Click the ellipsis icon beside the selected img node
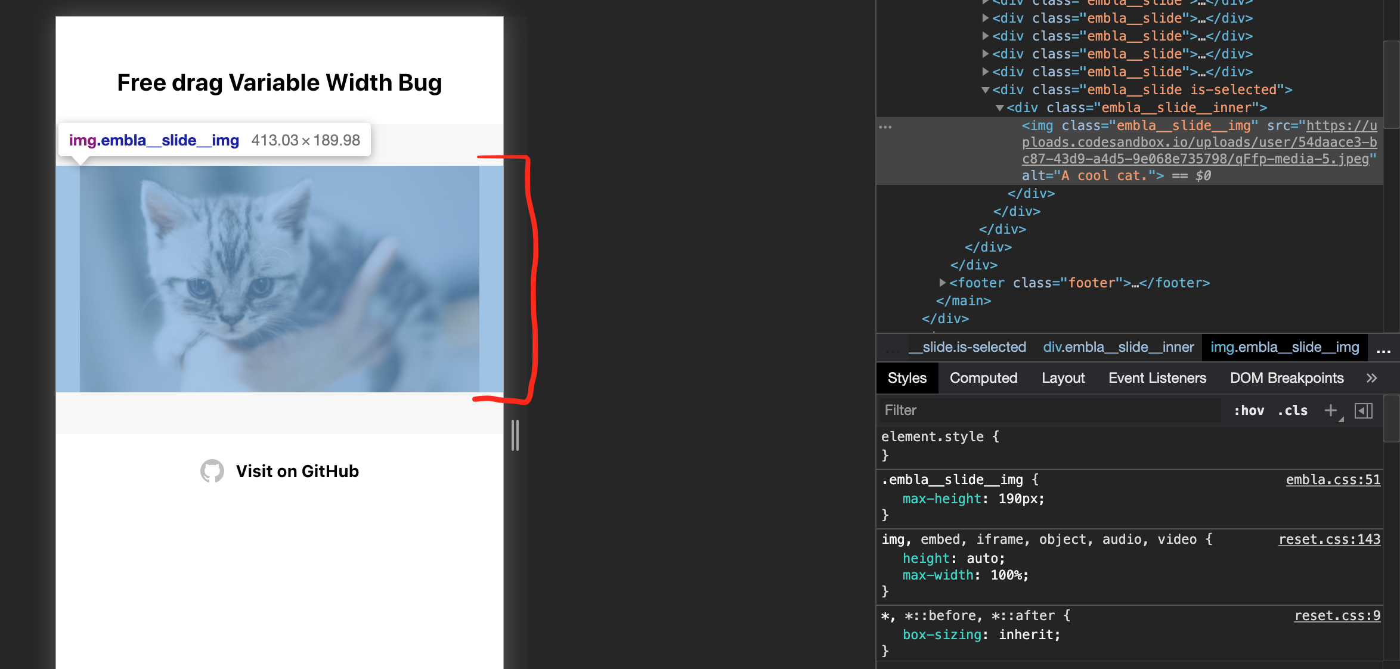Viewport: 1400px width, 669px height. pyautogui.click(x=886, y=126)
